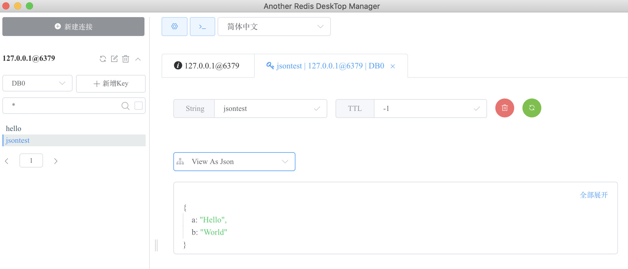This screenshot has width=628, height=269.
Task: Maximize the window with green button
Action: point(29,6)
